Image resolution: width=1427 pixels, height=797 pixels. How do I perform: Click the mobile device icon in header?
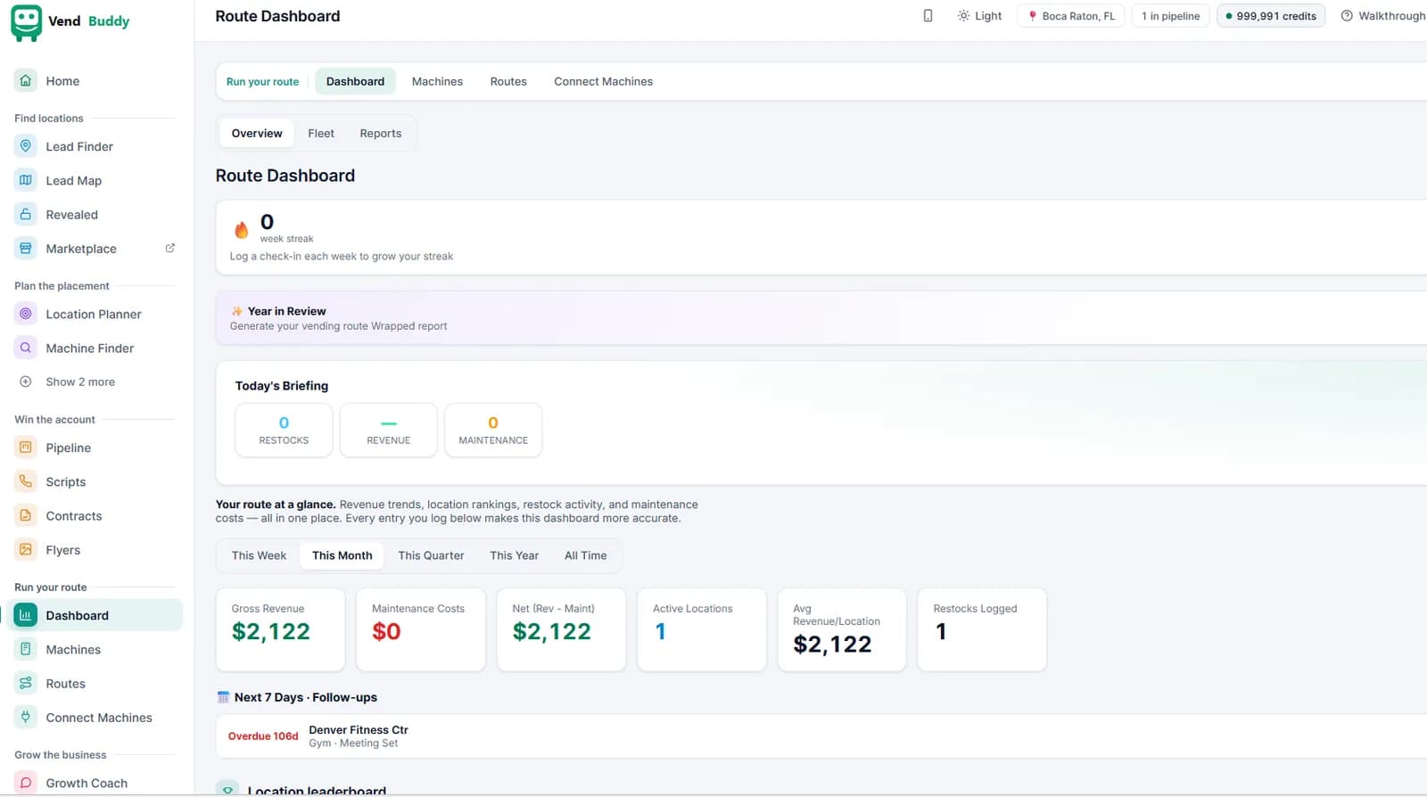coord(928,16)
